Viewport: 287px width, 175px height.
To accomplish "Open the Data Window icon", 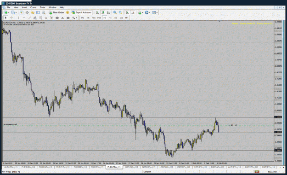I will [x=27, y=12].
